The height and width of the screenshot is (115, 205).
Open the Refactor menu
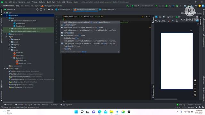coord(42,2)
